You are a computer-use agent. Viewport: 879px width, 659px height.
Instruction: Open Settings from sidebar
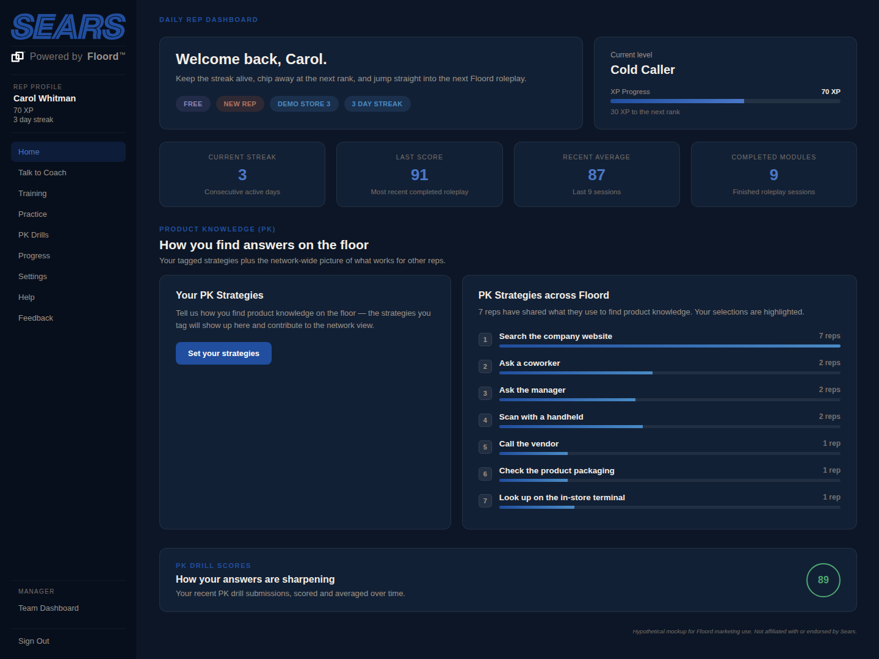[x=68, y=277]
